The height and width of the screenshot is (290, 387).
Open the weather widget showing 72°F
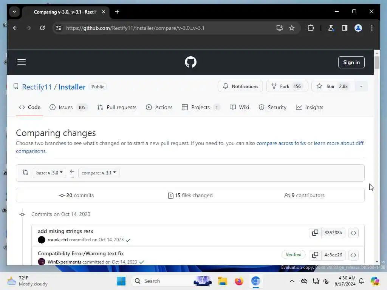tap(27, 281)
